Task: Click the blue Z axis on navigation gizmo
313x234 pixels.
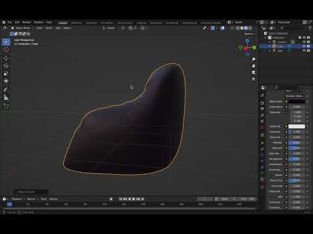Action: (x=247, y=40)
